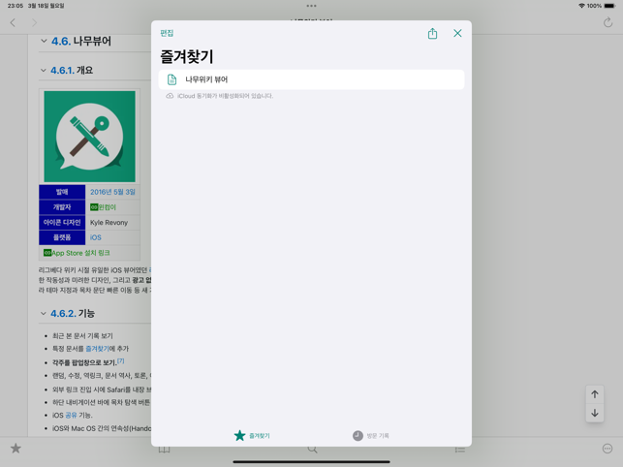Viewport: 623px width, 467px height.
Task: Jump to bottom with down arrow button
Action: 595,414
